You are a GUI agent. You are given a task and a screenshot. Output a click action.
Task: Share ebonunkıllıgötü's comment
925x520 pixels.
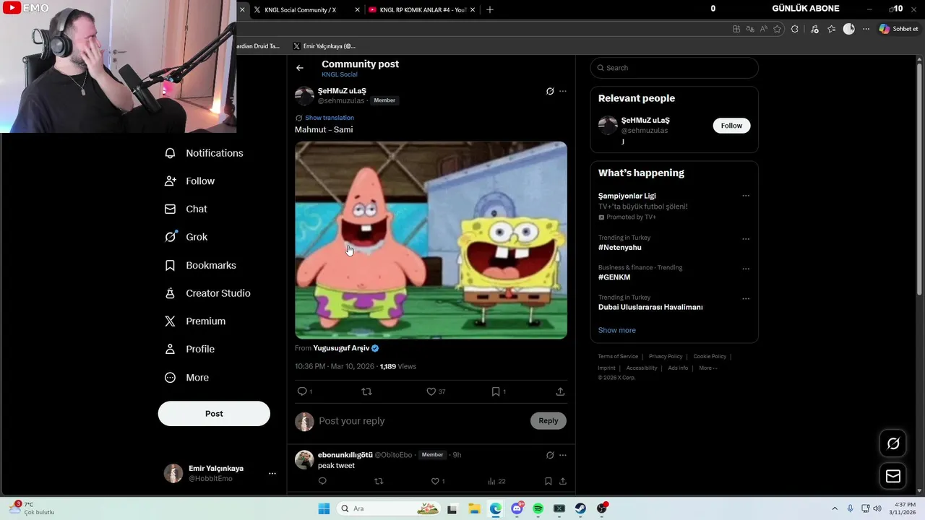coord(563,481)
